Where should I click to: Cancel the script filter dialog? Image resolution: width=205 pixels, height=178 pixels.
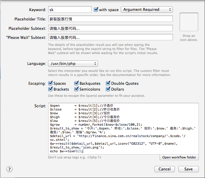pyautogui.click(x=164, y=169)
